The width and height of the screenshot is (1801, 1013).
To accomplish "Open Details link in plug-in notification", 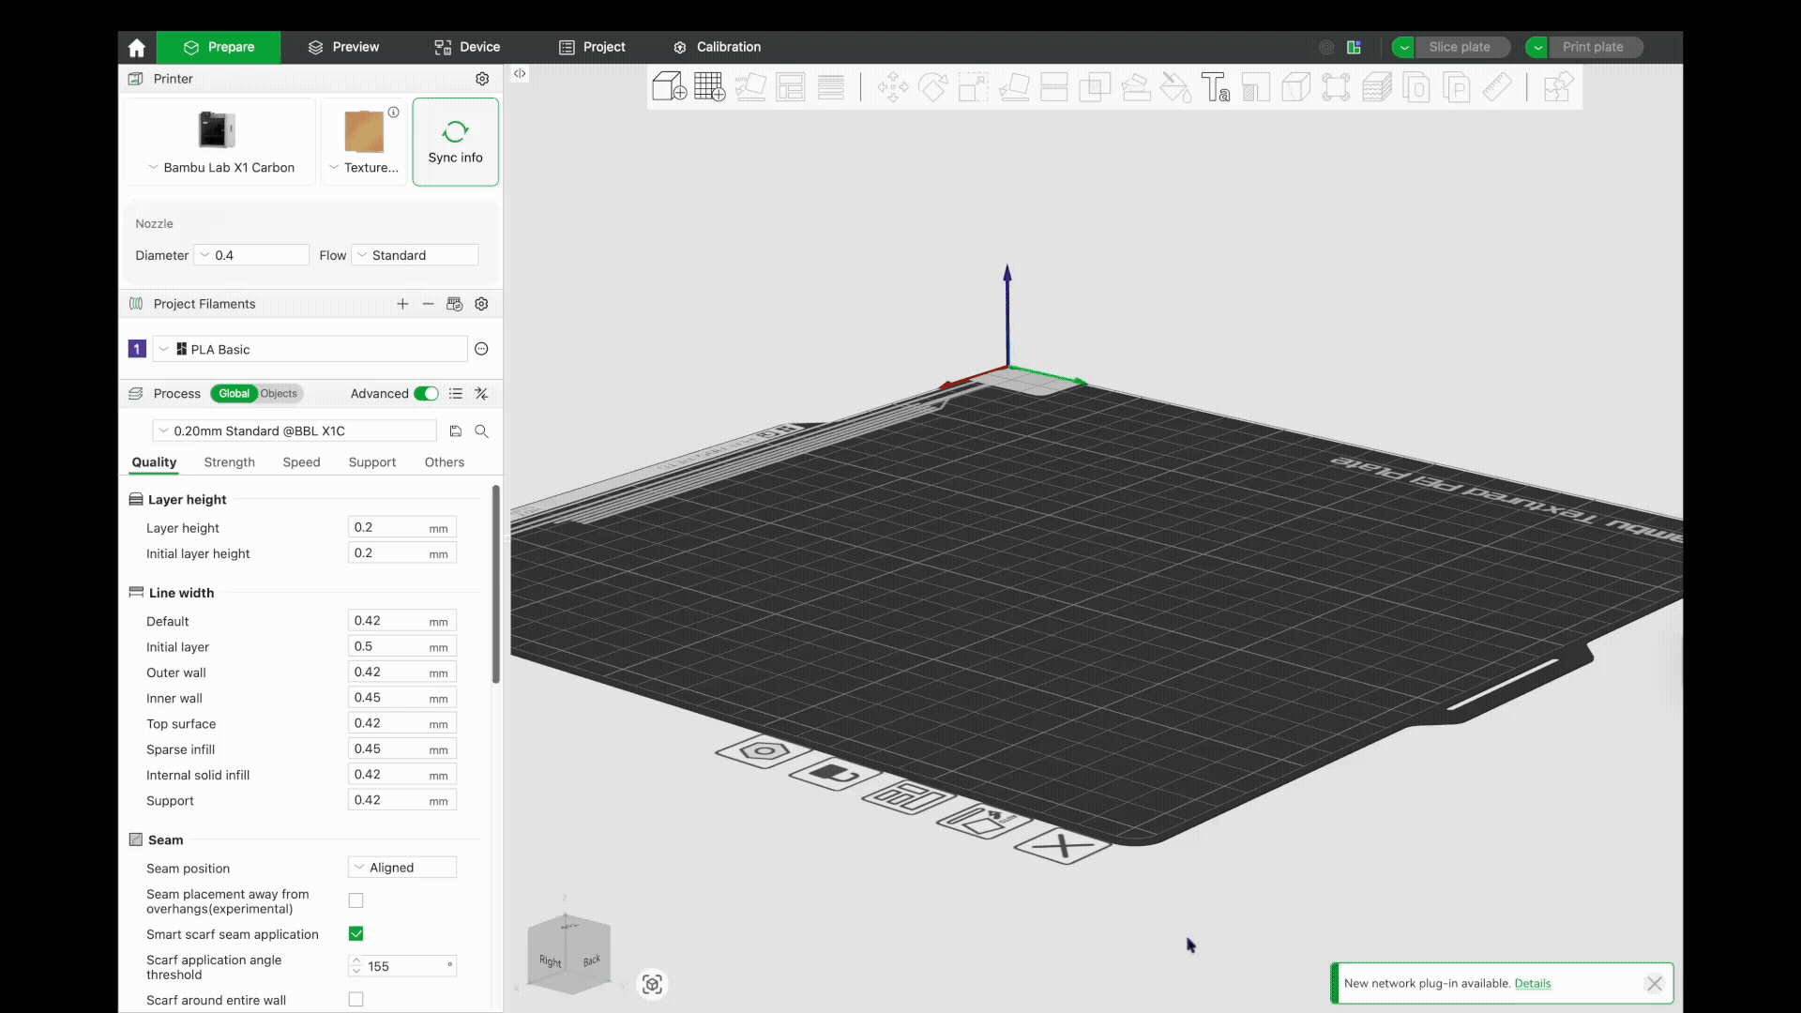I will coord(1532,983).
